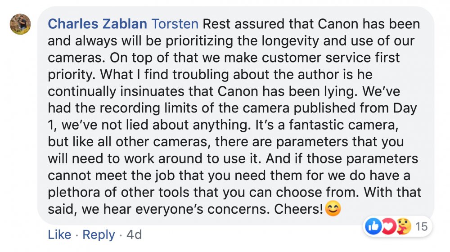Like Charles Zablan's comment

point(59,234)
